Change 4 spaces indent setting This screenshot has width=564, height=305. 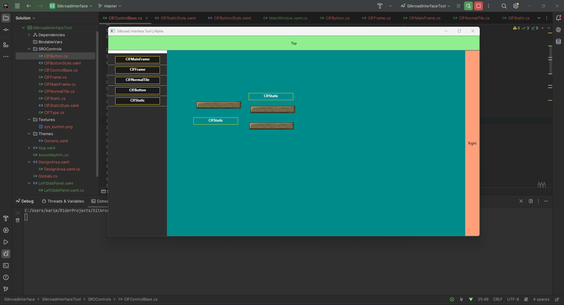click(x=541, y=299)
